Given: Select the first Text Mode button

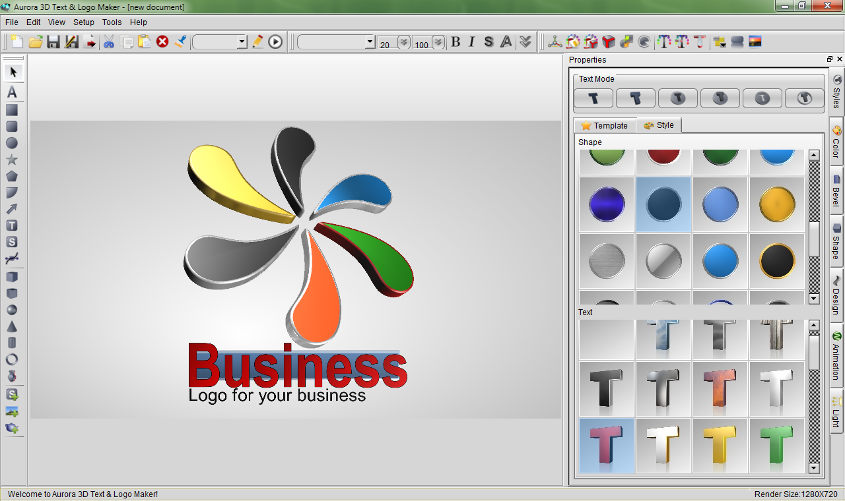Looking at the screenshot, I should pyautogui.click(x=593, y=98).
